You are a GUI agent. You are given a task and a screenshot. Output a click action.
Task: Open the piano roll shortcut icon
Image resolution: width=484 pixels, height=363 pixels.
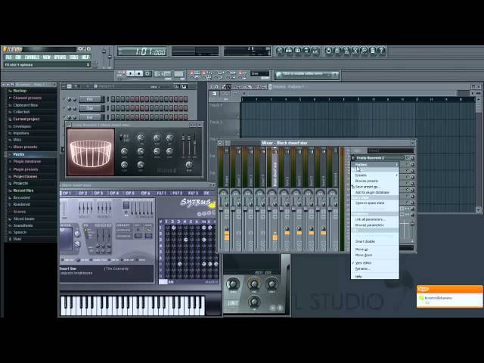[x=297, y=51]
